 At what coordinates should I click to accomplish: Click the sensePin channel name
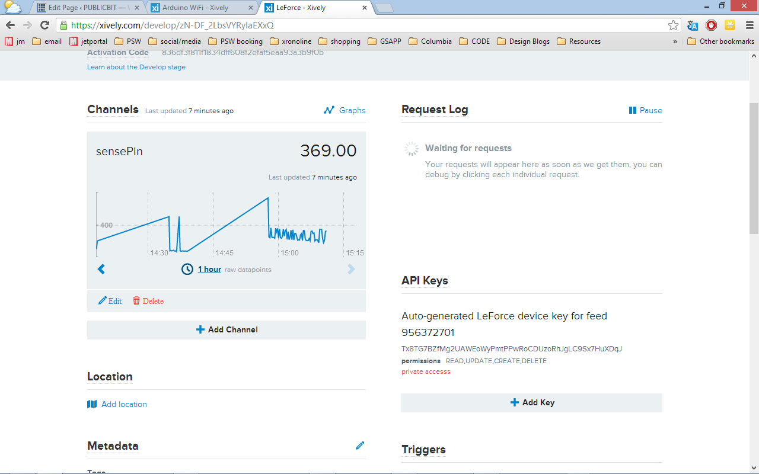click(119, 152)
